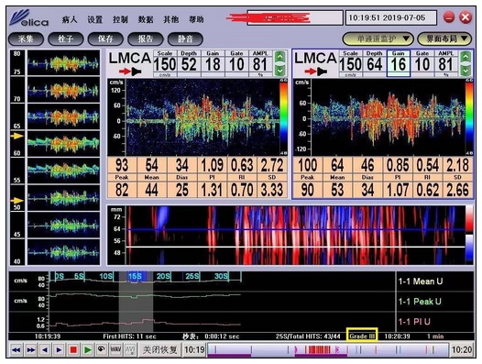This screenshot has width=482, height=364.
Task: Click the AVI export icon
Action: (130, 350)
